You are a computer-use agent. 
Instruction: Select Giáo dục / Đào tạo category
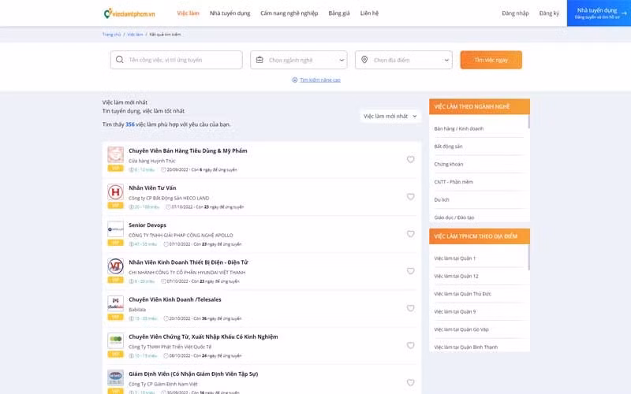pos(454,217)
